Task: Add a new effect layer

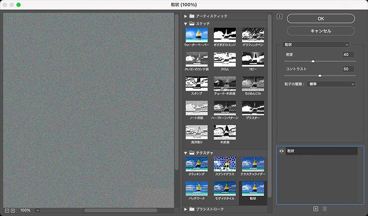Action: click(315, 209)
